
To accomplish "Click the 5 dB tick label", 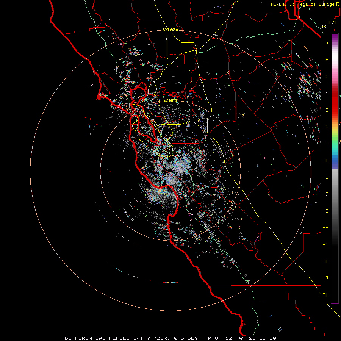I will (327, 76).
